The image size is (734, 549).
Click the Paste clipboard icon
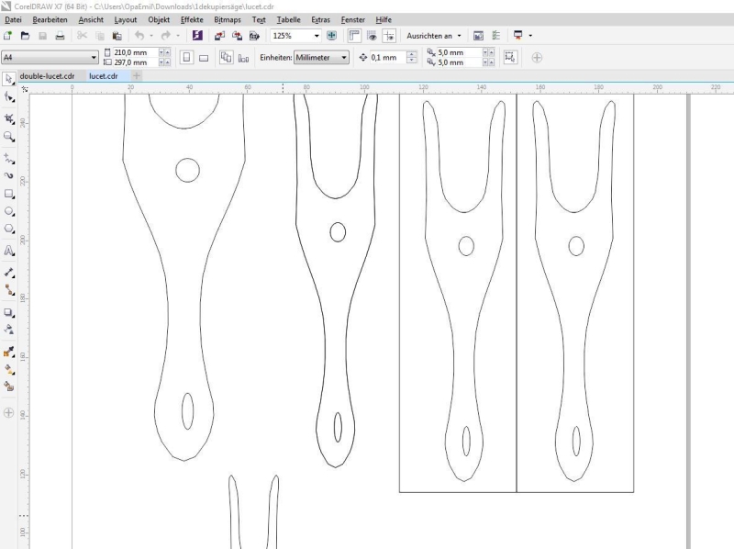(x=117, y=36)
